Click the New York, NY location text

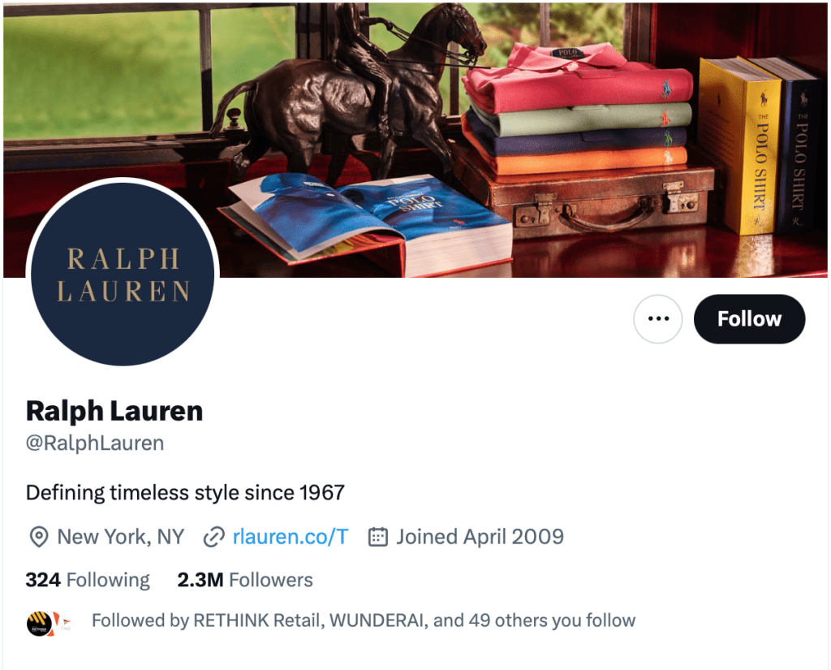(120, 537)
